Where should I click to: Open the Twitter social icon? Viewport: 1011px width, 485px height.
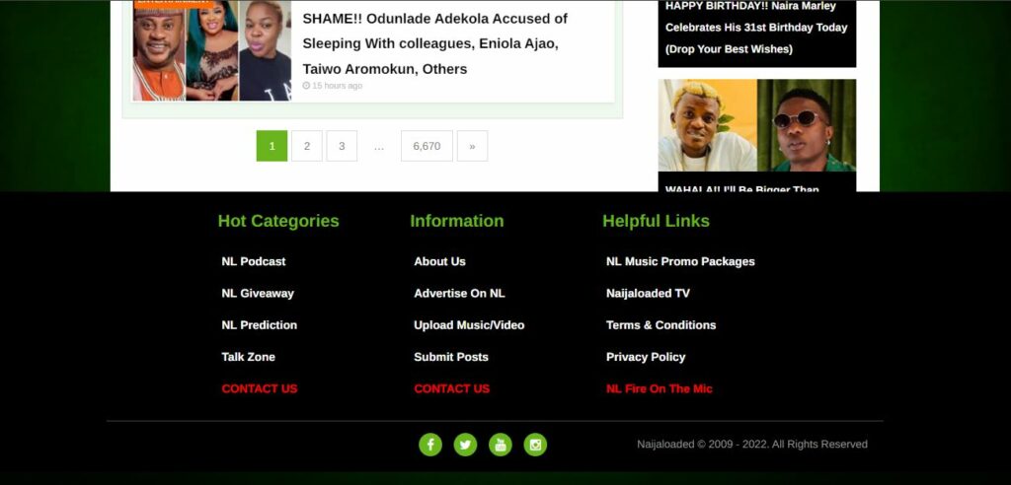[465, 445]
